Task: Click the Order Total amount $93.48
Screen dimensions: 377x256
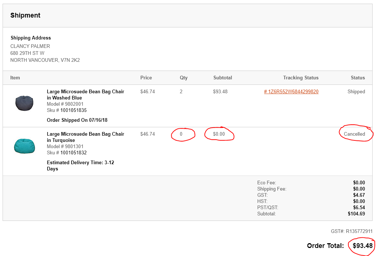Action: 363,246
